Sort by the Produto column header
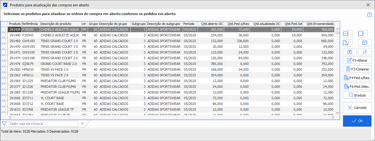 click(x=14, y=24)
